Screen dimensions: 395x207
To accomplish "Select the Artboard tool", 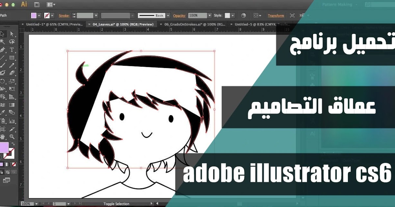I will coord(3,129).
